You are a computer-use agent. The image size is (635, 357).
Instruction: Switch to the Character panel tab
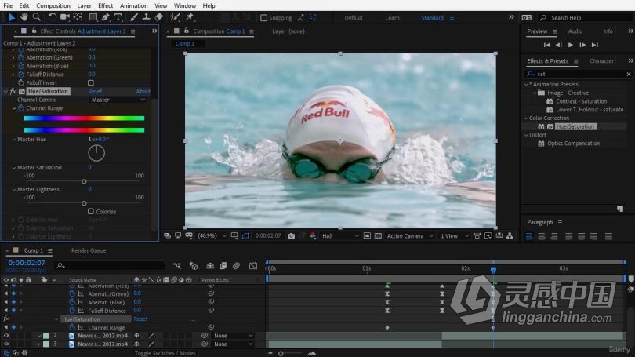click(601, 60)
